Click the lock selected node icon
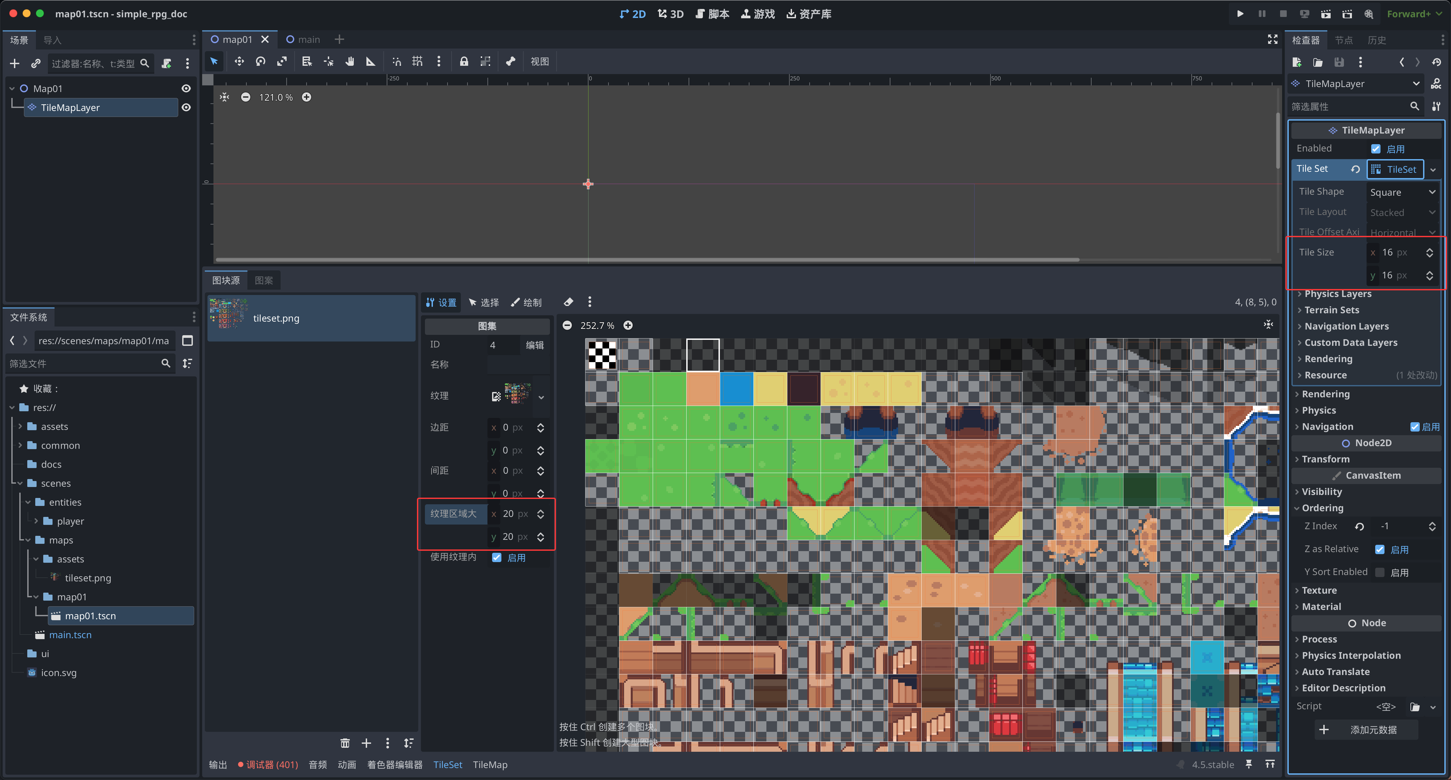 pyautogui.click(x=463, y=61)
